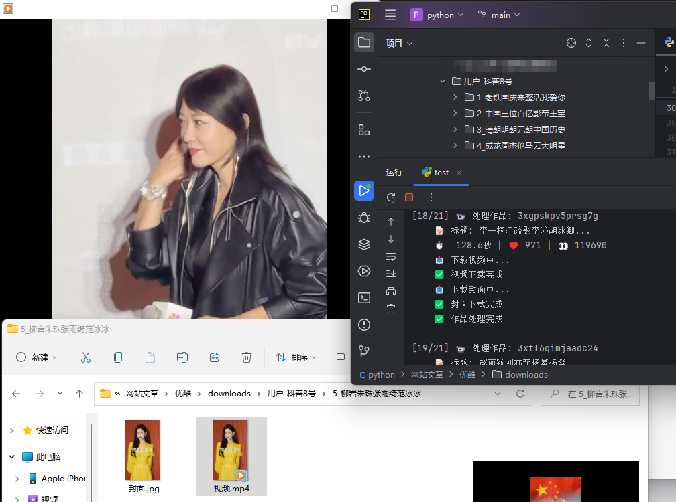Open the Problems exclamation icon
Screen dimensions: 676x502
pos(364,325)
